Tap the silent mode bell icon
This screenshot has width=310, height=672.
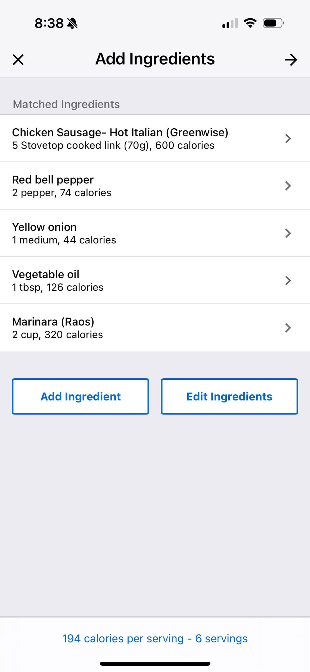point(72,23)
